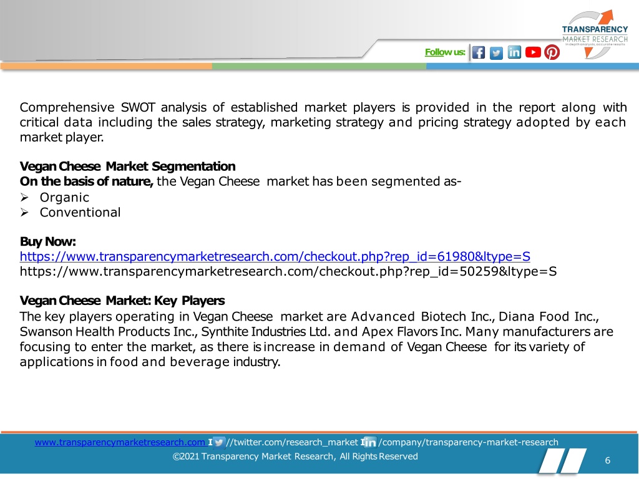Click the Transparency Market Research logo
Viewport: 639px width, 479px height.
[x=595, y=34]
